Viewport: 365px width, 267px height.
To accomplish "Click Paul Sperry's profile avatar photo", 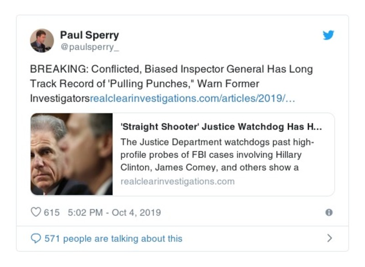I will (x=42, y=41).
